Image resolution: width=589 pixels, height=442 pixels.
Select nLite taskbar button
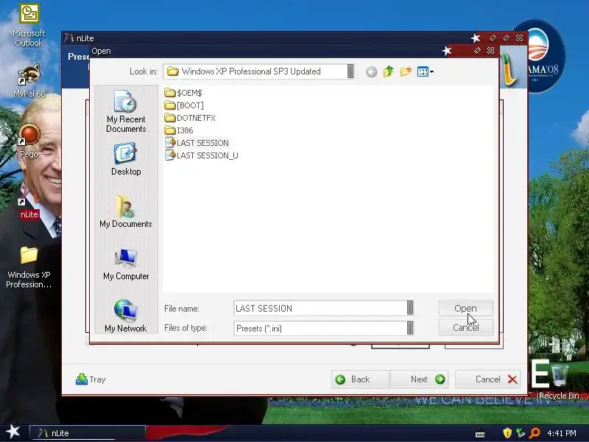[88, 433]
